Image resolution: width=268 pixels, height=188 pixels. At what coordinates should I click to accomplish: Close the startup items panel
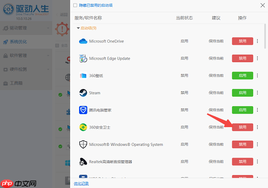click(x=263, y=5)
